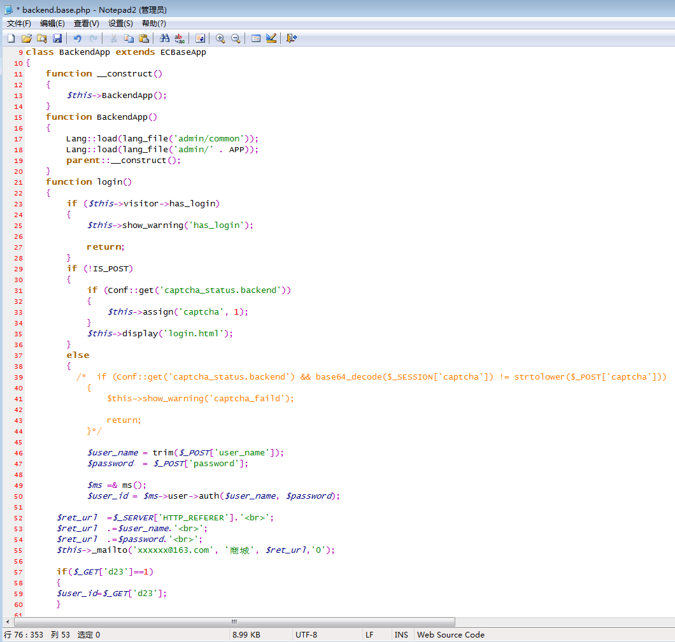This screenshot has height=642, width=675.
Task: Open a file with the folder icon
Action: tap(27, 38)
